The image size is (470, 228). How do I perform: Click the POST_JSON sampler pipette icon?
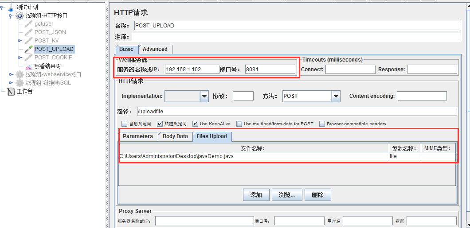[28, 32]
